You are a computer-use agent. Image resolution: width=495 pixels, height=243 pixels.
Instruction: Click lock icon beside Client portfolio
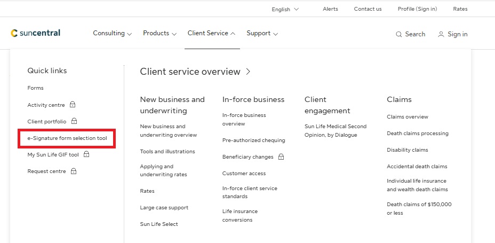coord(74,122)
